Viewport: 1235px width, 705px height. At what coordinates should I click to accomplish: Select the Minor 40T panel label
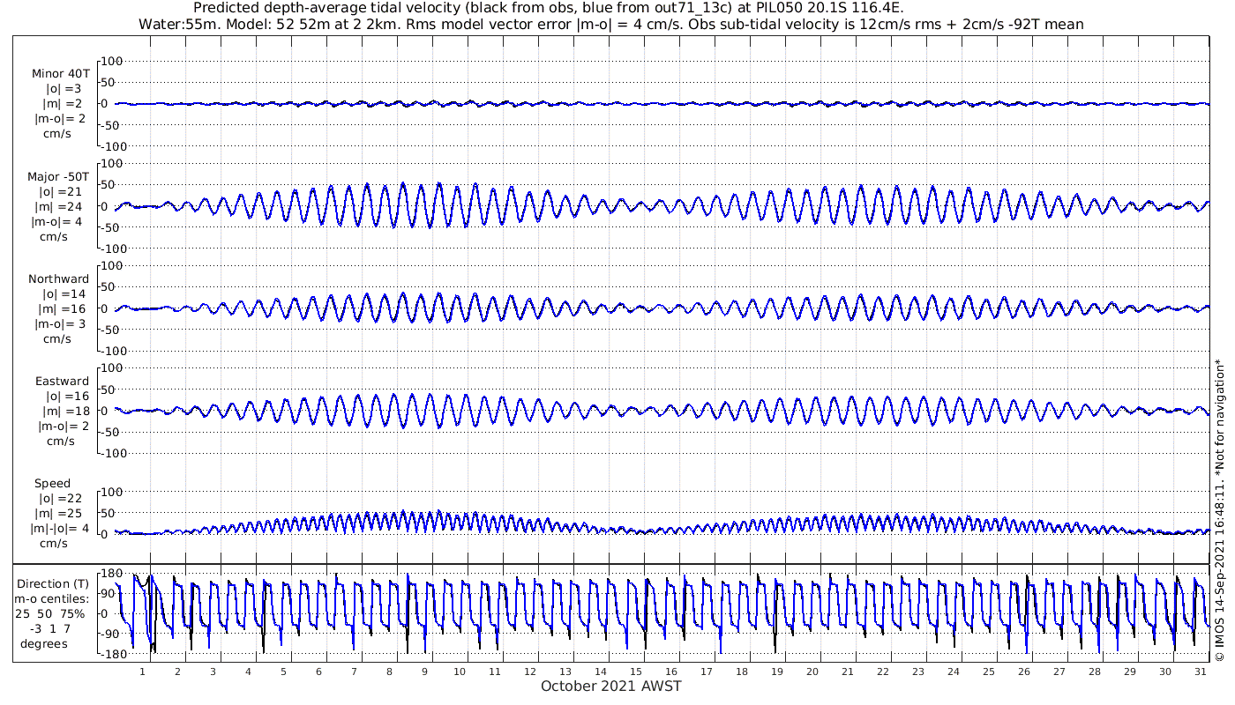pyautogui.click(x=59, y=74)
